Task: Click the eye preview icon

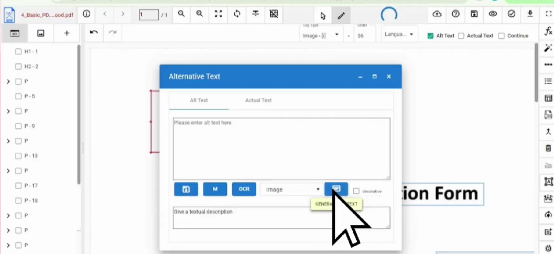Action: pos(493,14)
